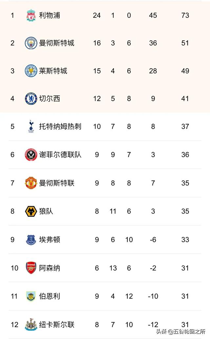The width and height of the screenshot is (210, 339).
Task: Select the 托特纳姆热刺 team name
Action: pos(60,126)
